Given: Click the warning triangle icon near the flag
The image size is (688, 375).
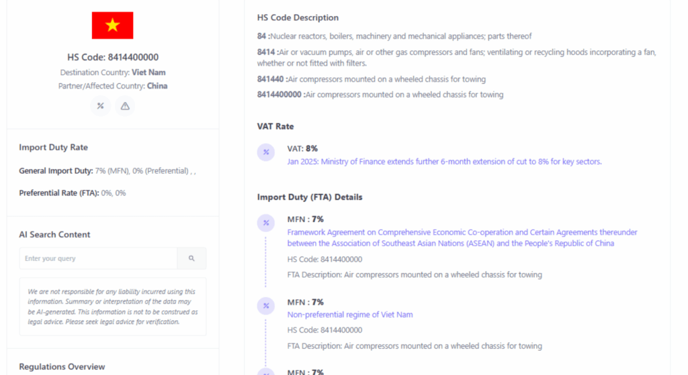Looking at the screenshot, I should [125, 106].
